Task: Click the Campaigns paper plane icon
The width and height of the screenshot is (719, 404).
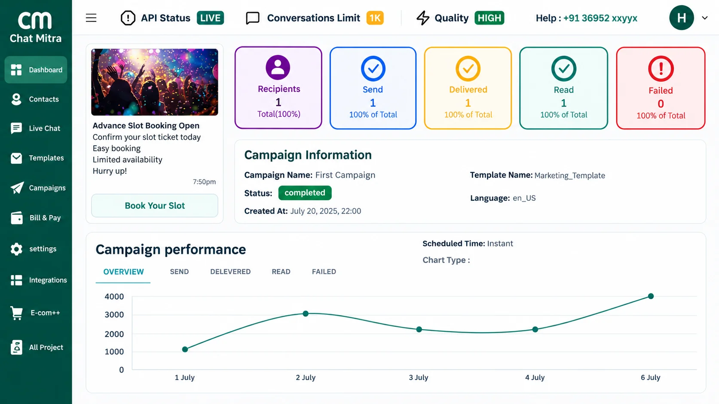Action: (x=17, y=188)
